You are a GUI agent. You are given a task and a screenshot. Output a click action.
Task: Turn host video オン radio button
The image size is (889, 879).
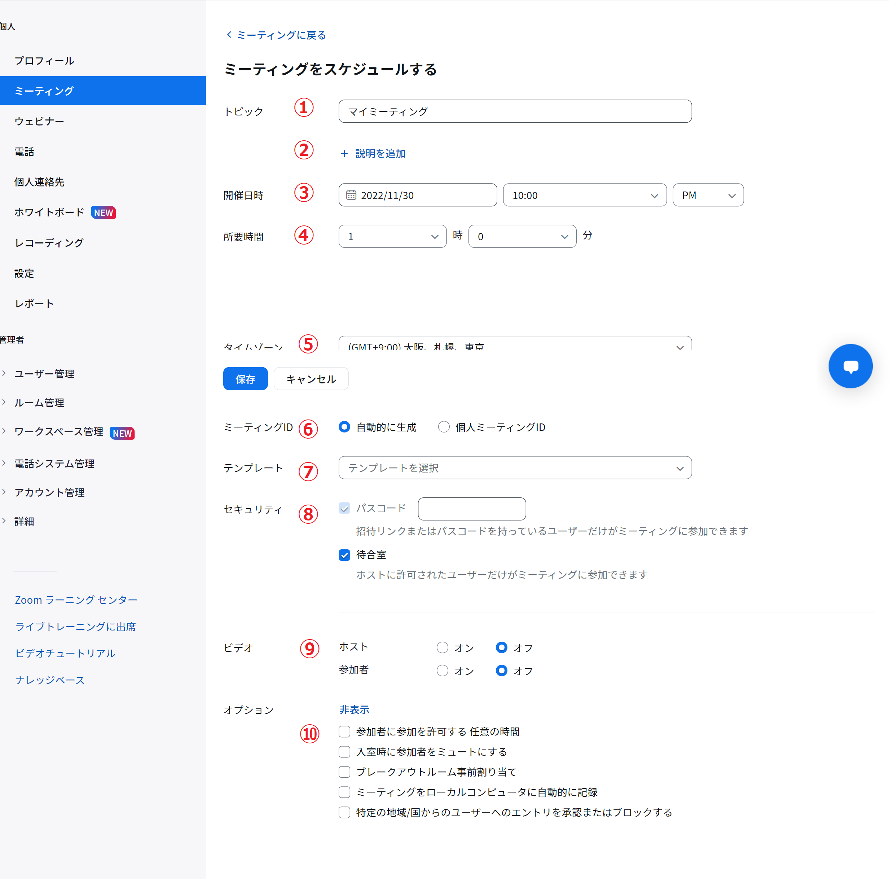(442, 647)
